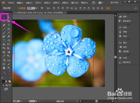
Task: Choose the Rectangle shape tool
Action: pyautogui.click(x=9, y=29)
